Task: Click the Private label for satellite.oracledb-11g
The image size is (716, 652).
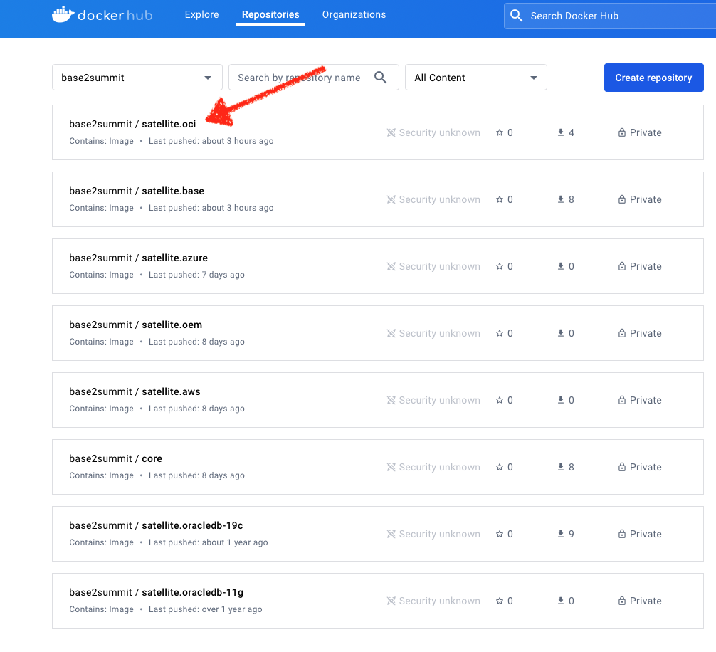Action: click(x=646, y=601)
